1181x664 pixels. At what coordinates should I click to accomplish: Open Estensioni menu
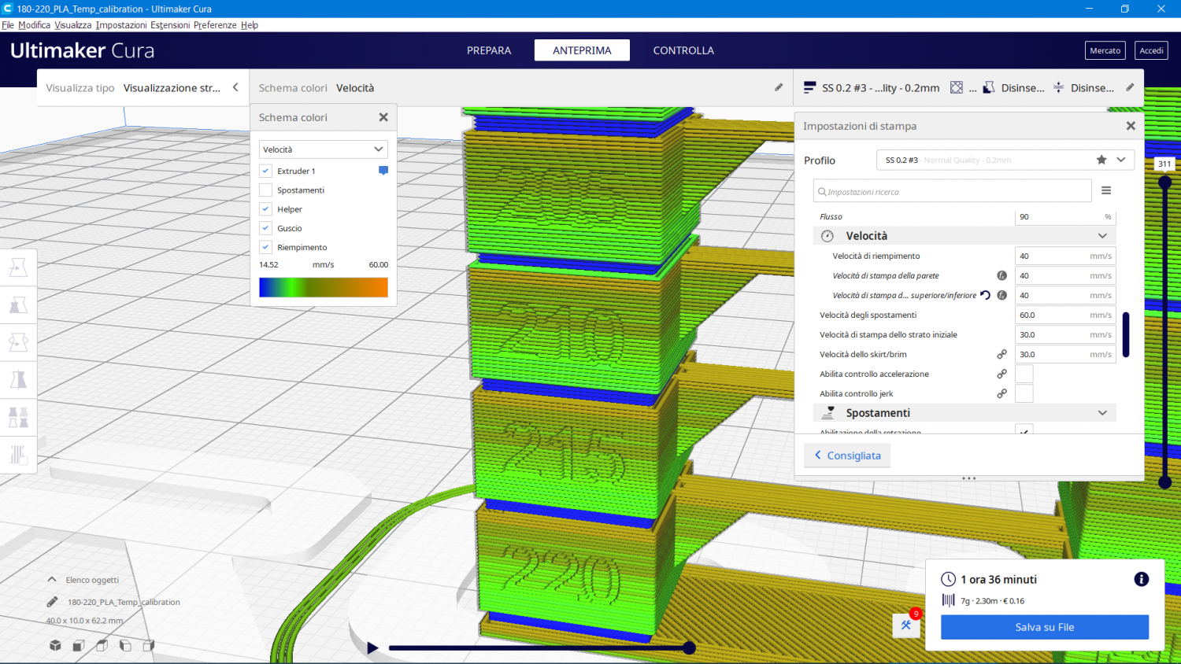(x=170, y=25)
